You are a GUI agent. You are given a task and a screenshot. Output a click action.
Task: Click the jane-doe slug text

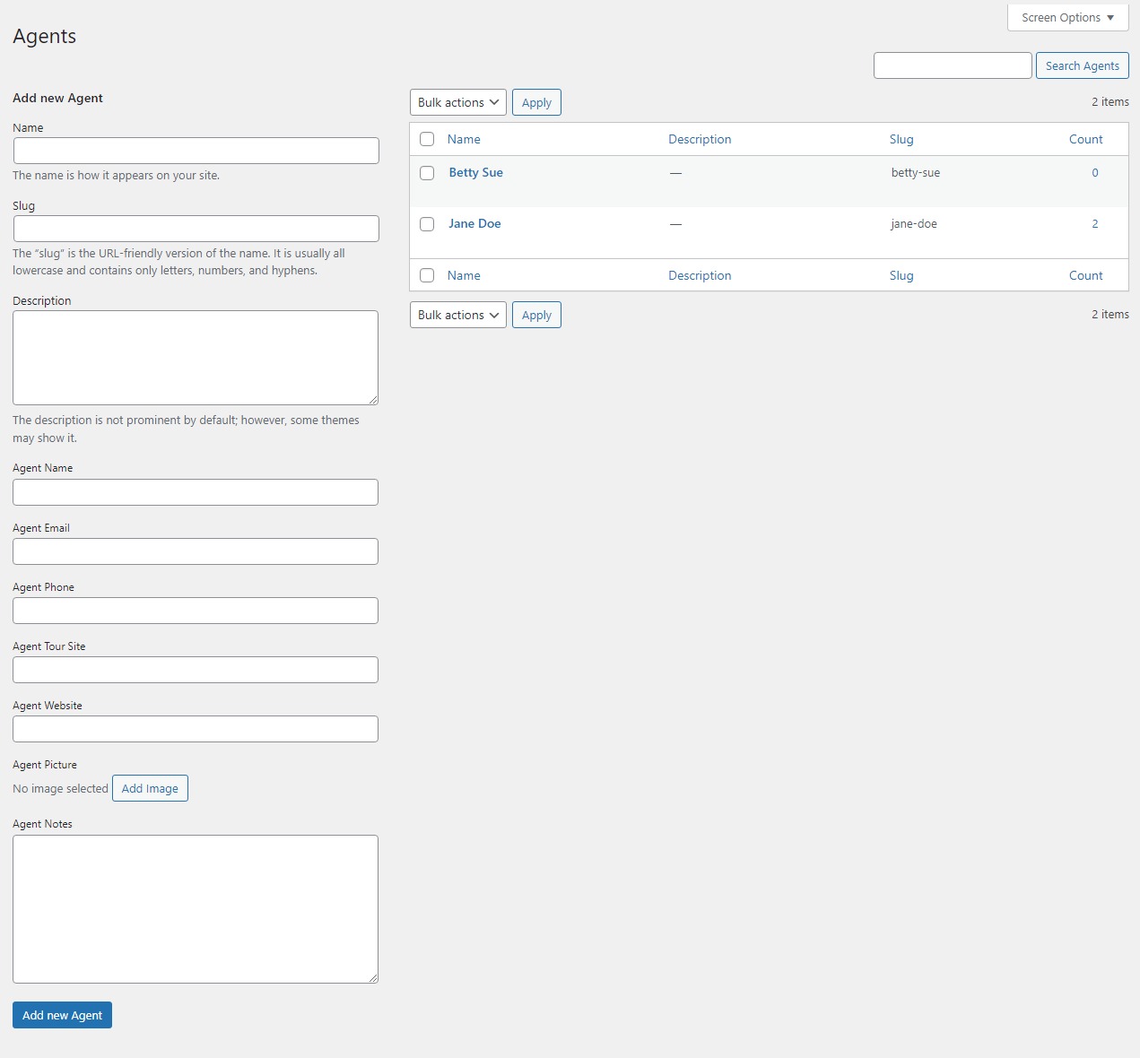coord(914,223)
